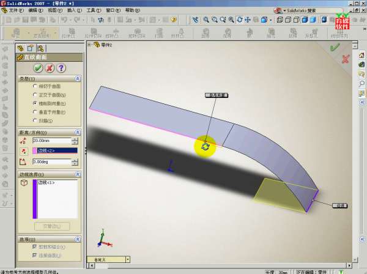The height and width of the screenshot is (274, 367).
Task: Choose the 扫描 type radio button
Action: coord(35,120)
